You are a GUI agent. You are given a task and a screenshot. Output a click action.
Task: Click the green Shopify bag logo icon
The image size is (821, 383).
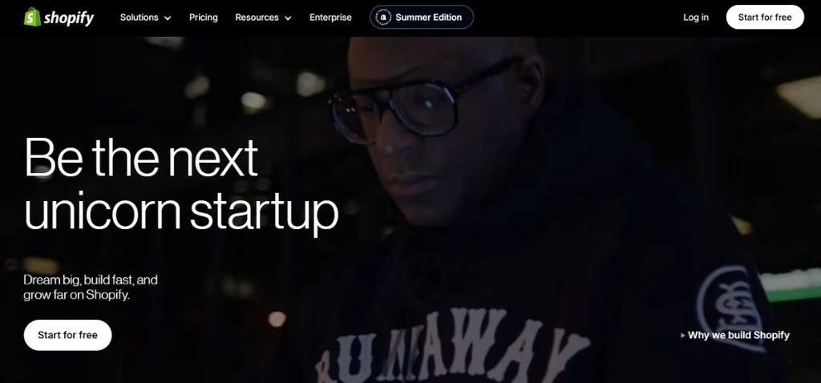click(32, 17)
